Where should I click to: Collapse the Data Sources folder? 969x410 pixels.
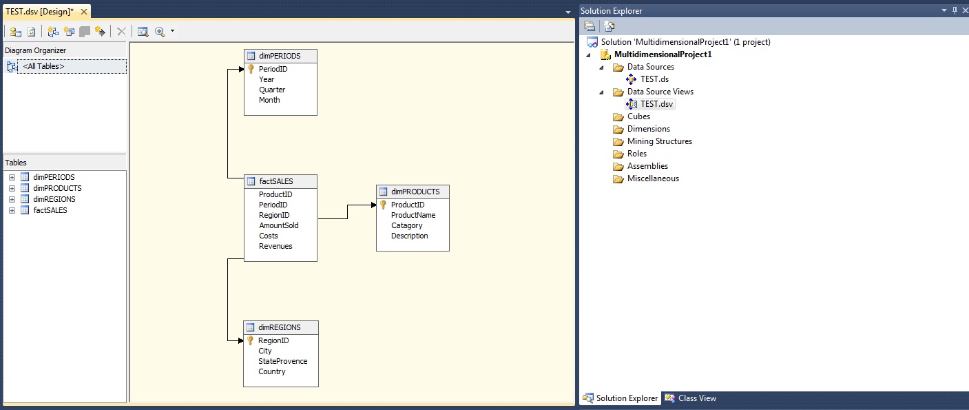pyautogui.click(x=601, y=68)
